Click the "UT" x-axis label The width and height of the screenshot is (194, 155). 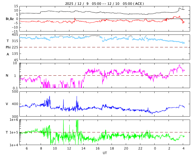pos(105,153)
